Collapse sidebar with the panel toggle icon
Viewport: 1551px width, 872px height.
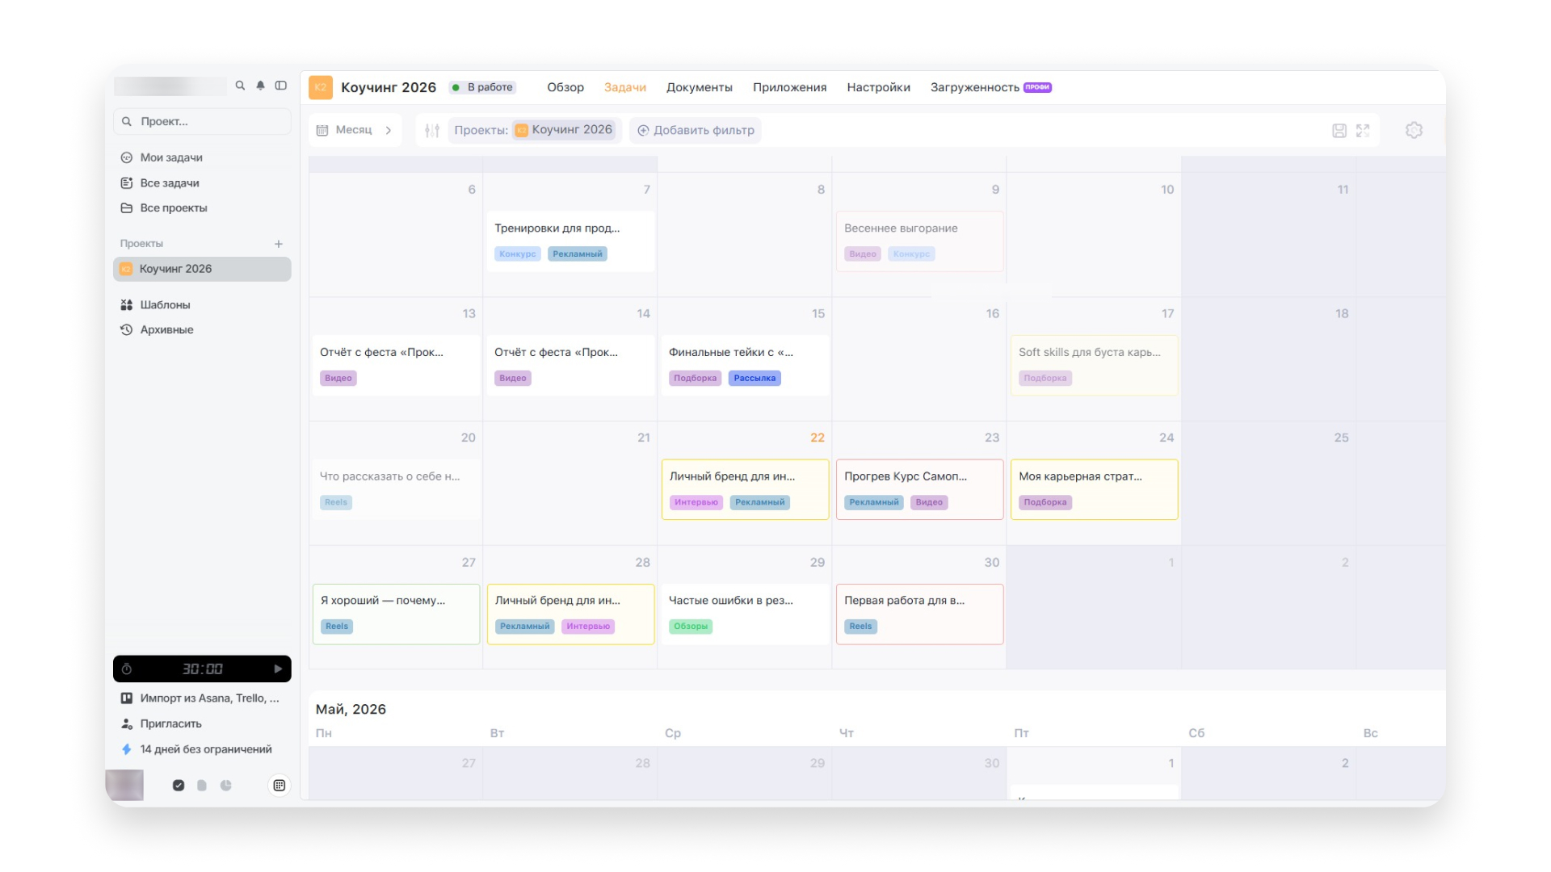[281, 86]
